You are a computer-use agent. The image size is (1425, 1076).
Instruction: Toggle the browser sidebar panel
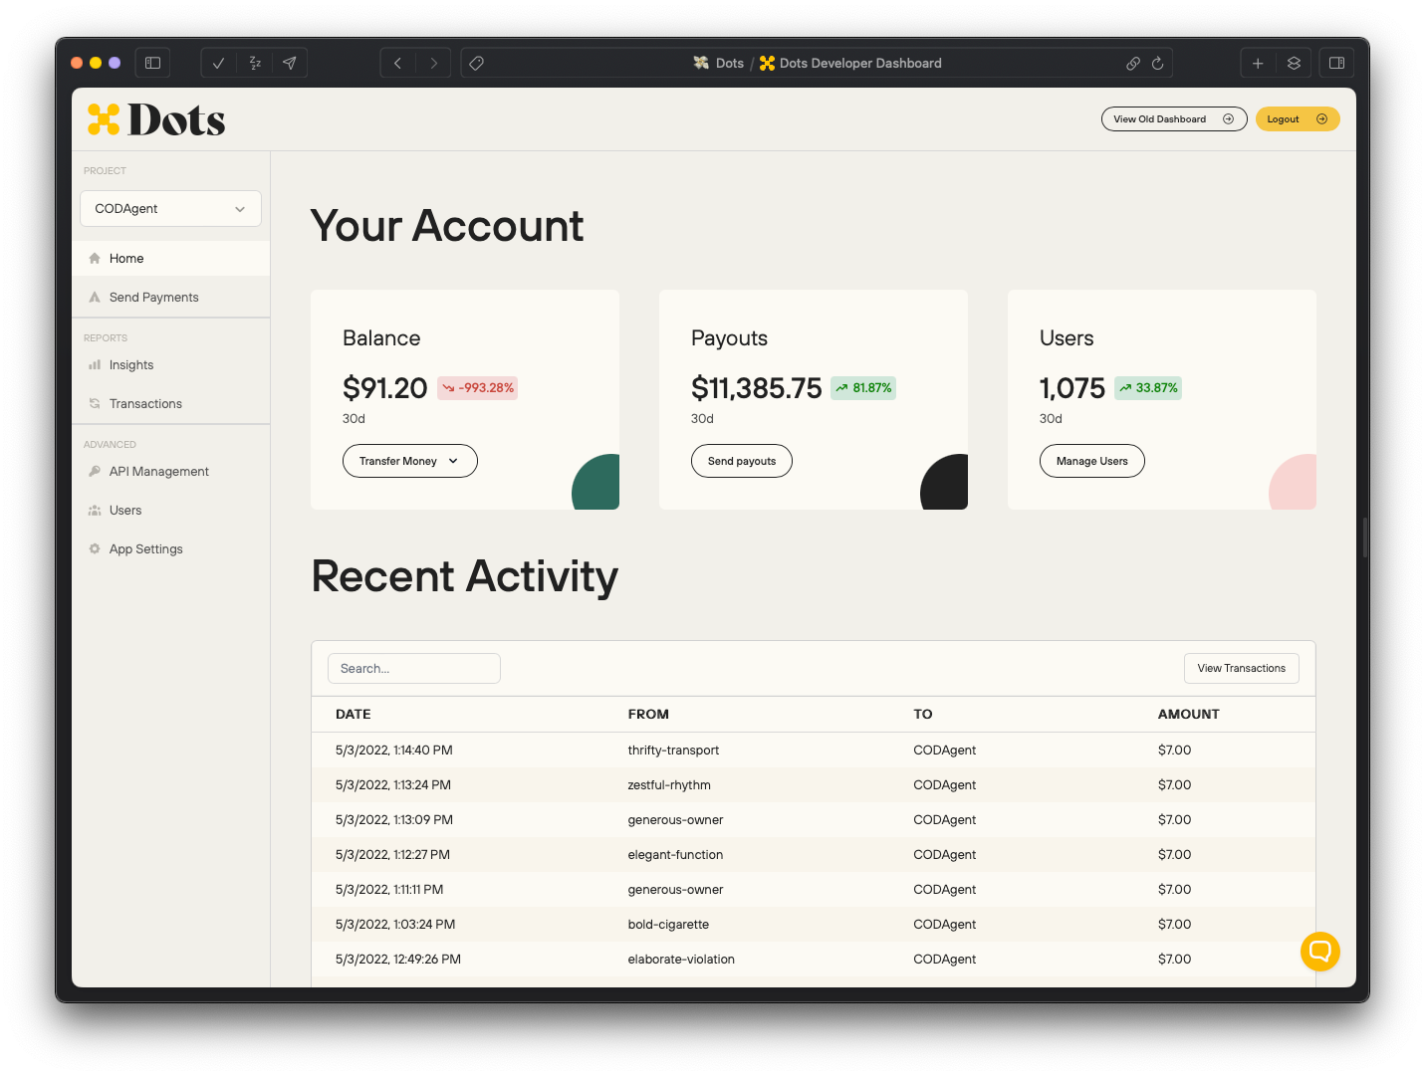[152, 63]
